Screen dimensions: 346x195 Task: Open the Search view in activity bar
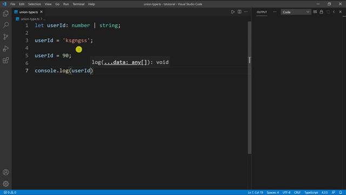pyautogui.click(x=6, y=25)
